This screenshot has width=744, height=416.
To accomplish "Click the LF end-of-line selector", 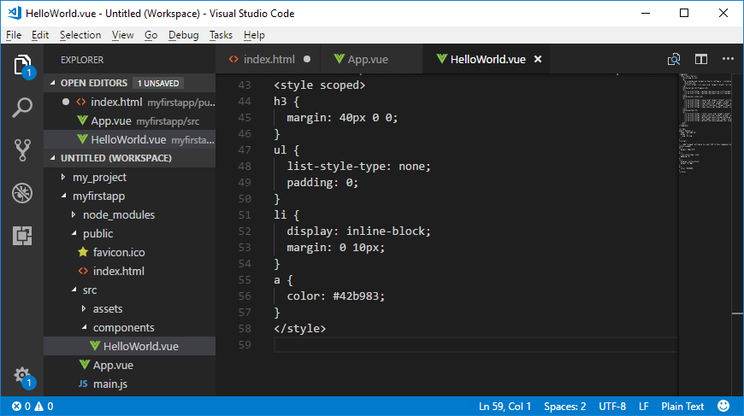I will [x=643, y=406].
